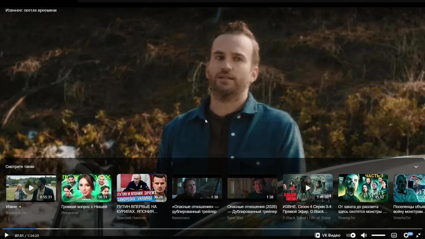Click the Смотрите также heading
This screenshot has width=425, height=239.
click(x=20, y=167)
